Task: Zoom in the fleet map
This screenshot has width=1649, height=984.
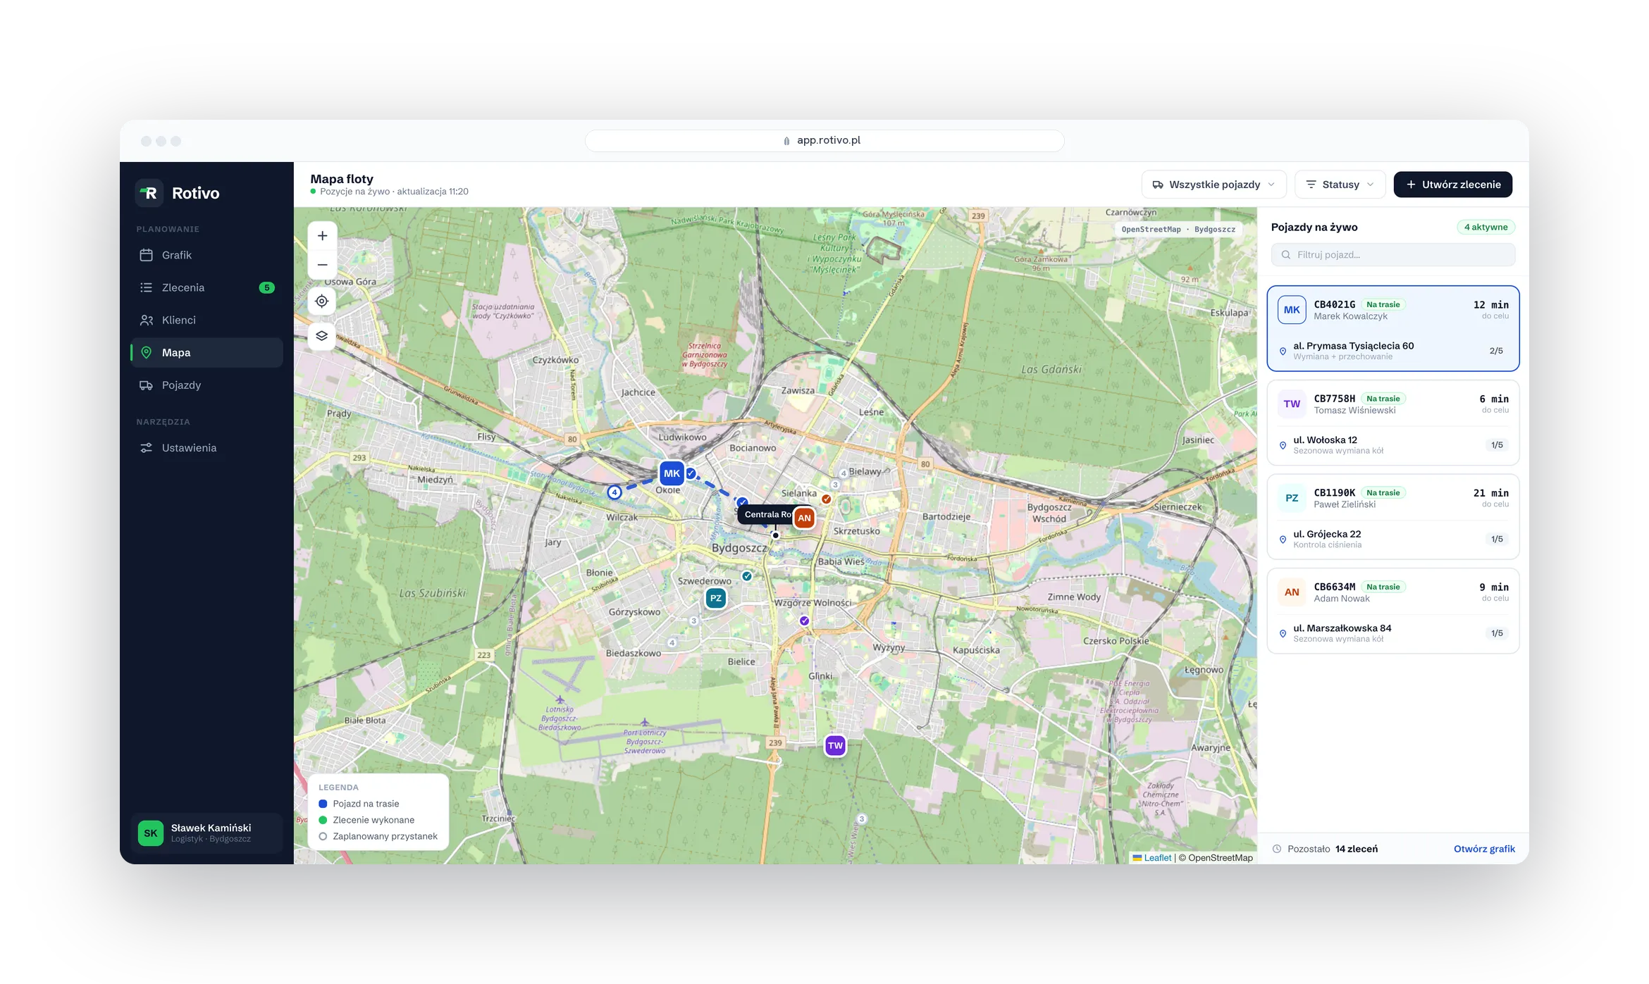Action: (x=322, y=236)
